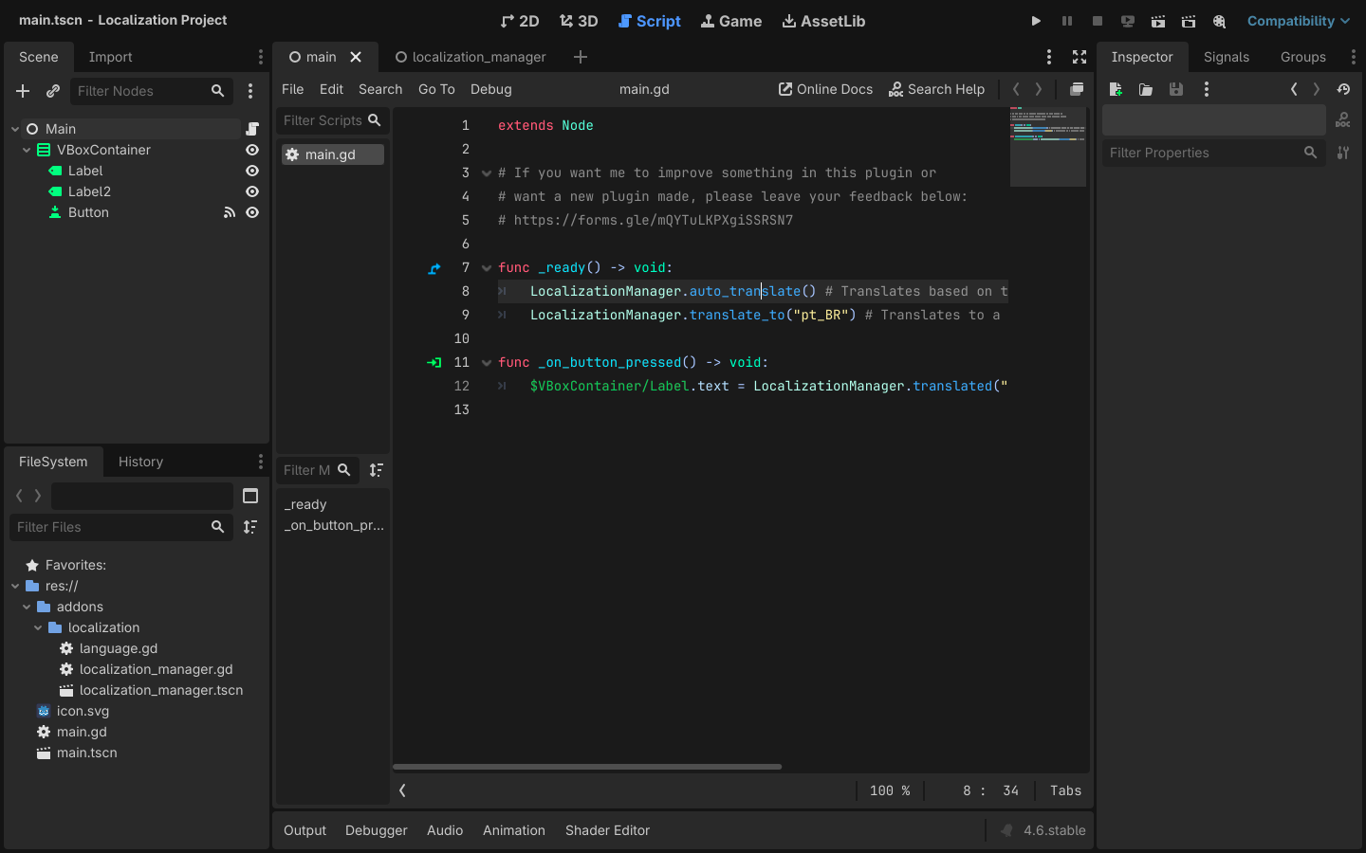Open the Game workspace

click(x=731, y=21)
